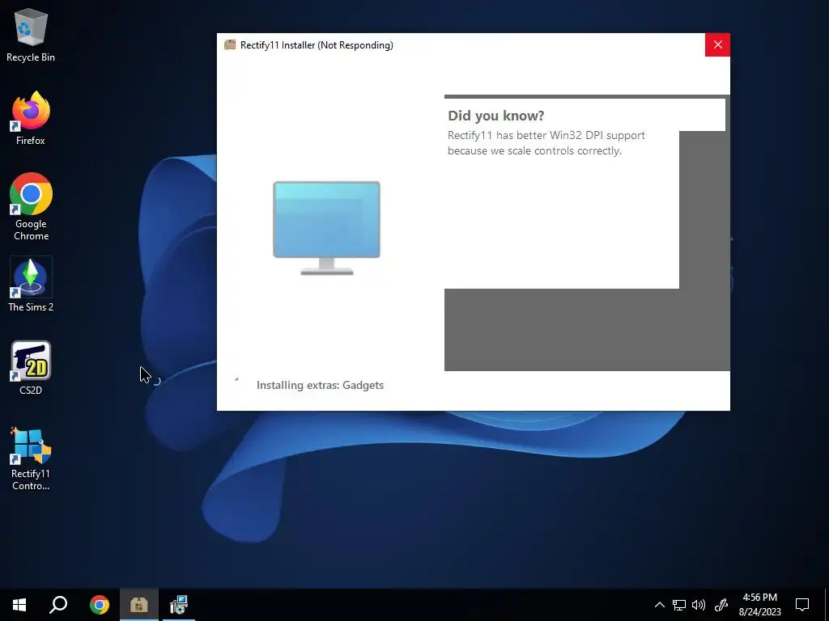Viewport: 829px width, 621px height.
Task: Click the "Did you know?" heading
Action: click(496, 116)
